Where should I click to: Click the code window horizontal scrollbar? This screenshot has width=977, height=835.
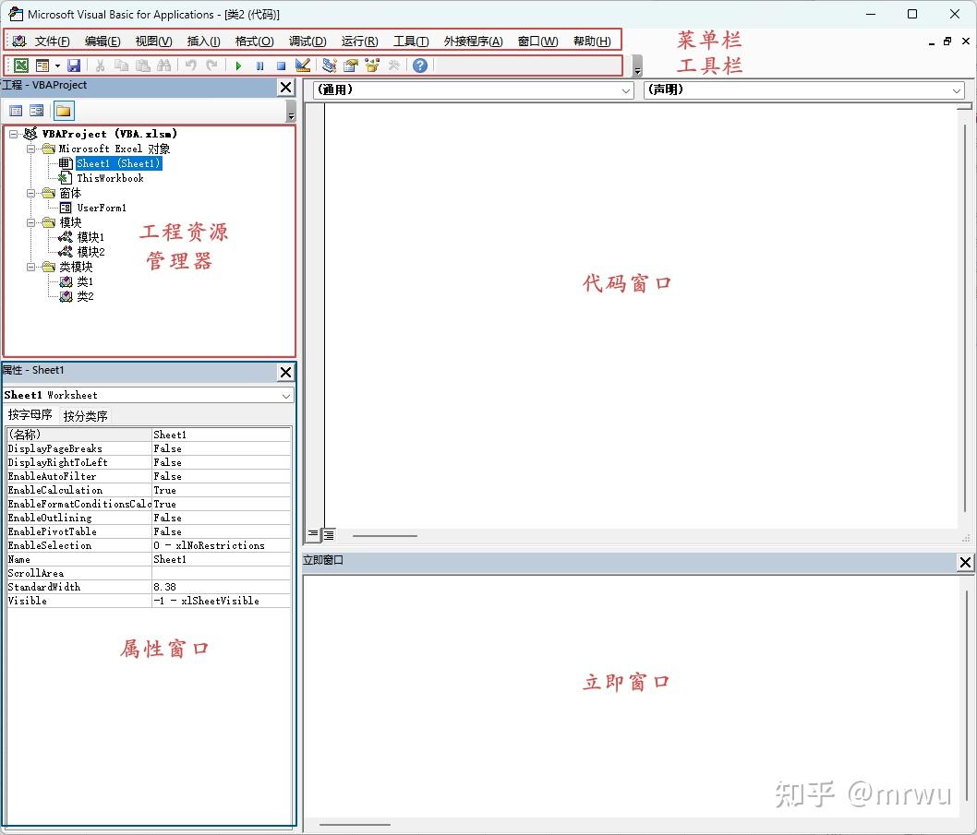coord(384,535)
